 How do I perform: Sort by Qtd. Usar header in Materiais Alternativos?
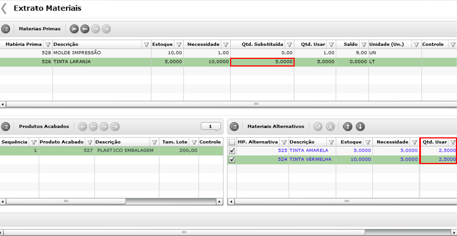(435, 142)
